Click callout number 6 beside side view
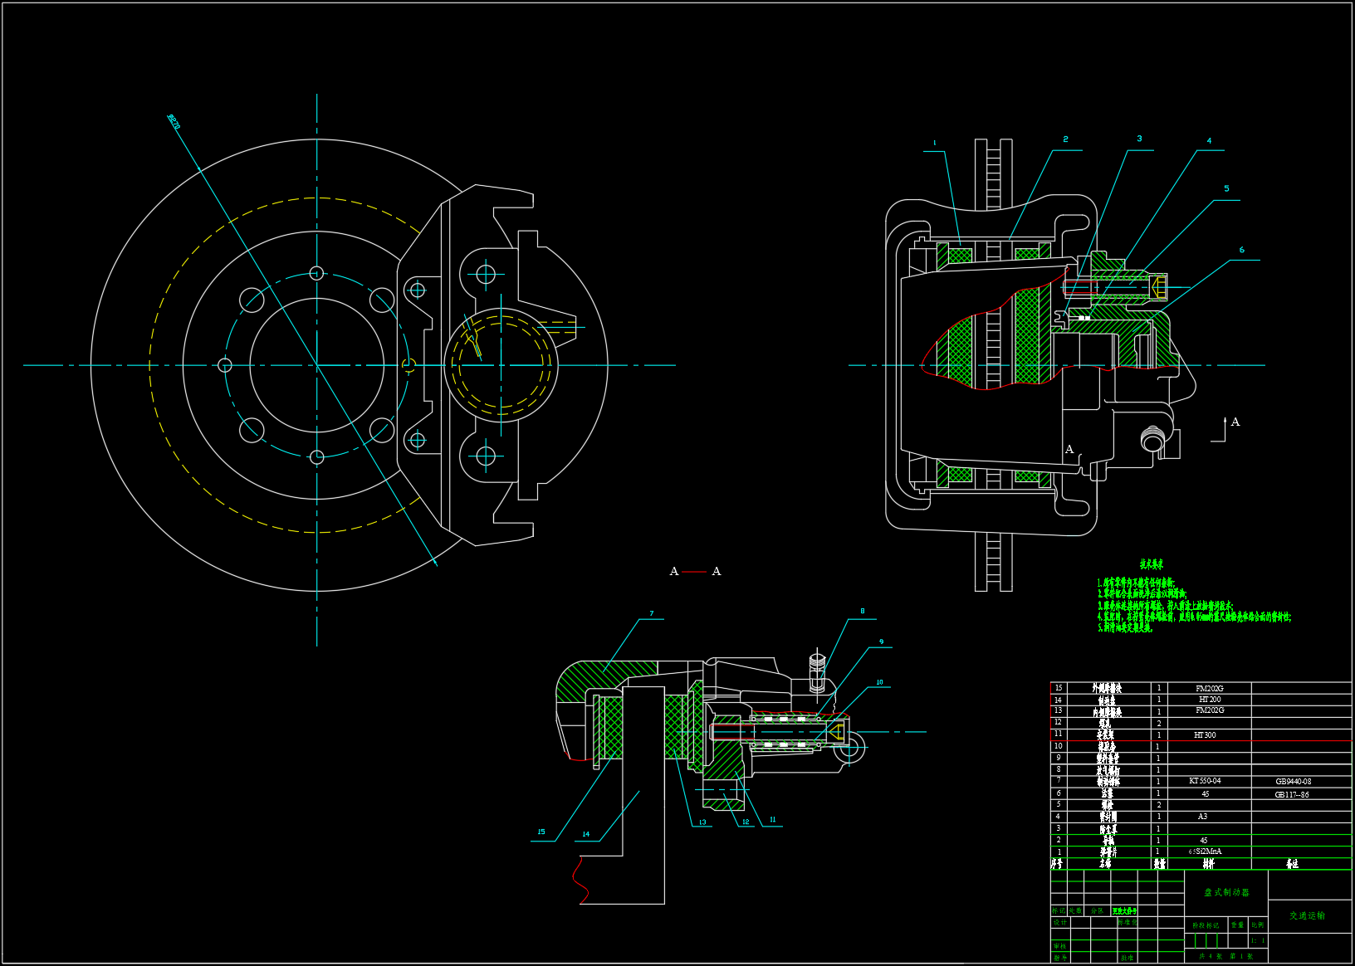The image size is (1355, 966). click(x=1242, y=250)
